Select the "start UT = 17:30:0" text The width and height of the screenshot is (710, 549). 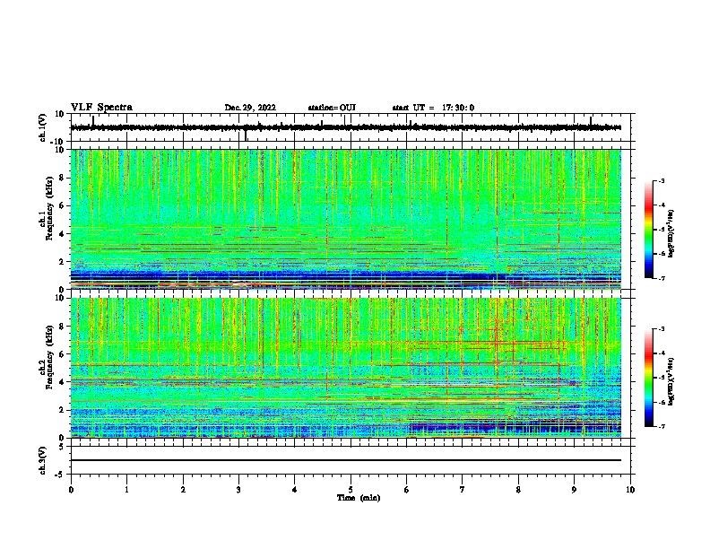click(x=433, y=108)
